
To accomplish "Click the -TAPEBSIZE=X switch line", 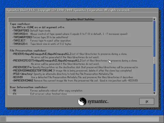I will [42, 44].
